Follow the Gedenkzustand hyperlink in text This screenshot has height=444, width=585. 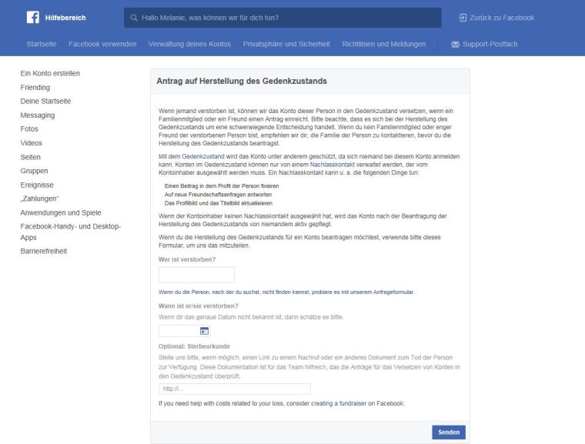203,156
